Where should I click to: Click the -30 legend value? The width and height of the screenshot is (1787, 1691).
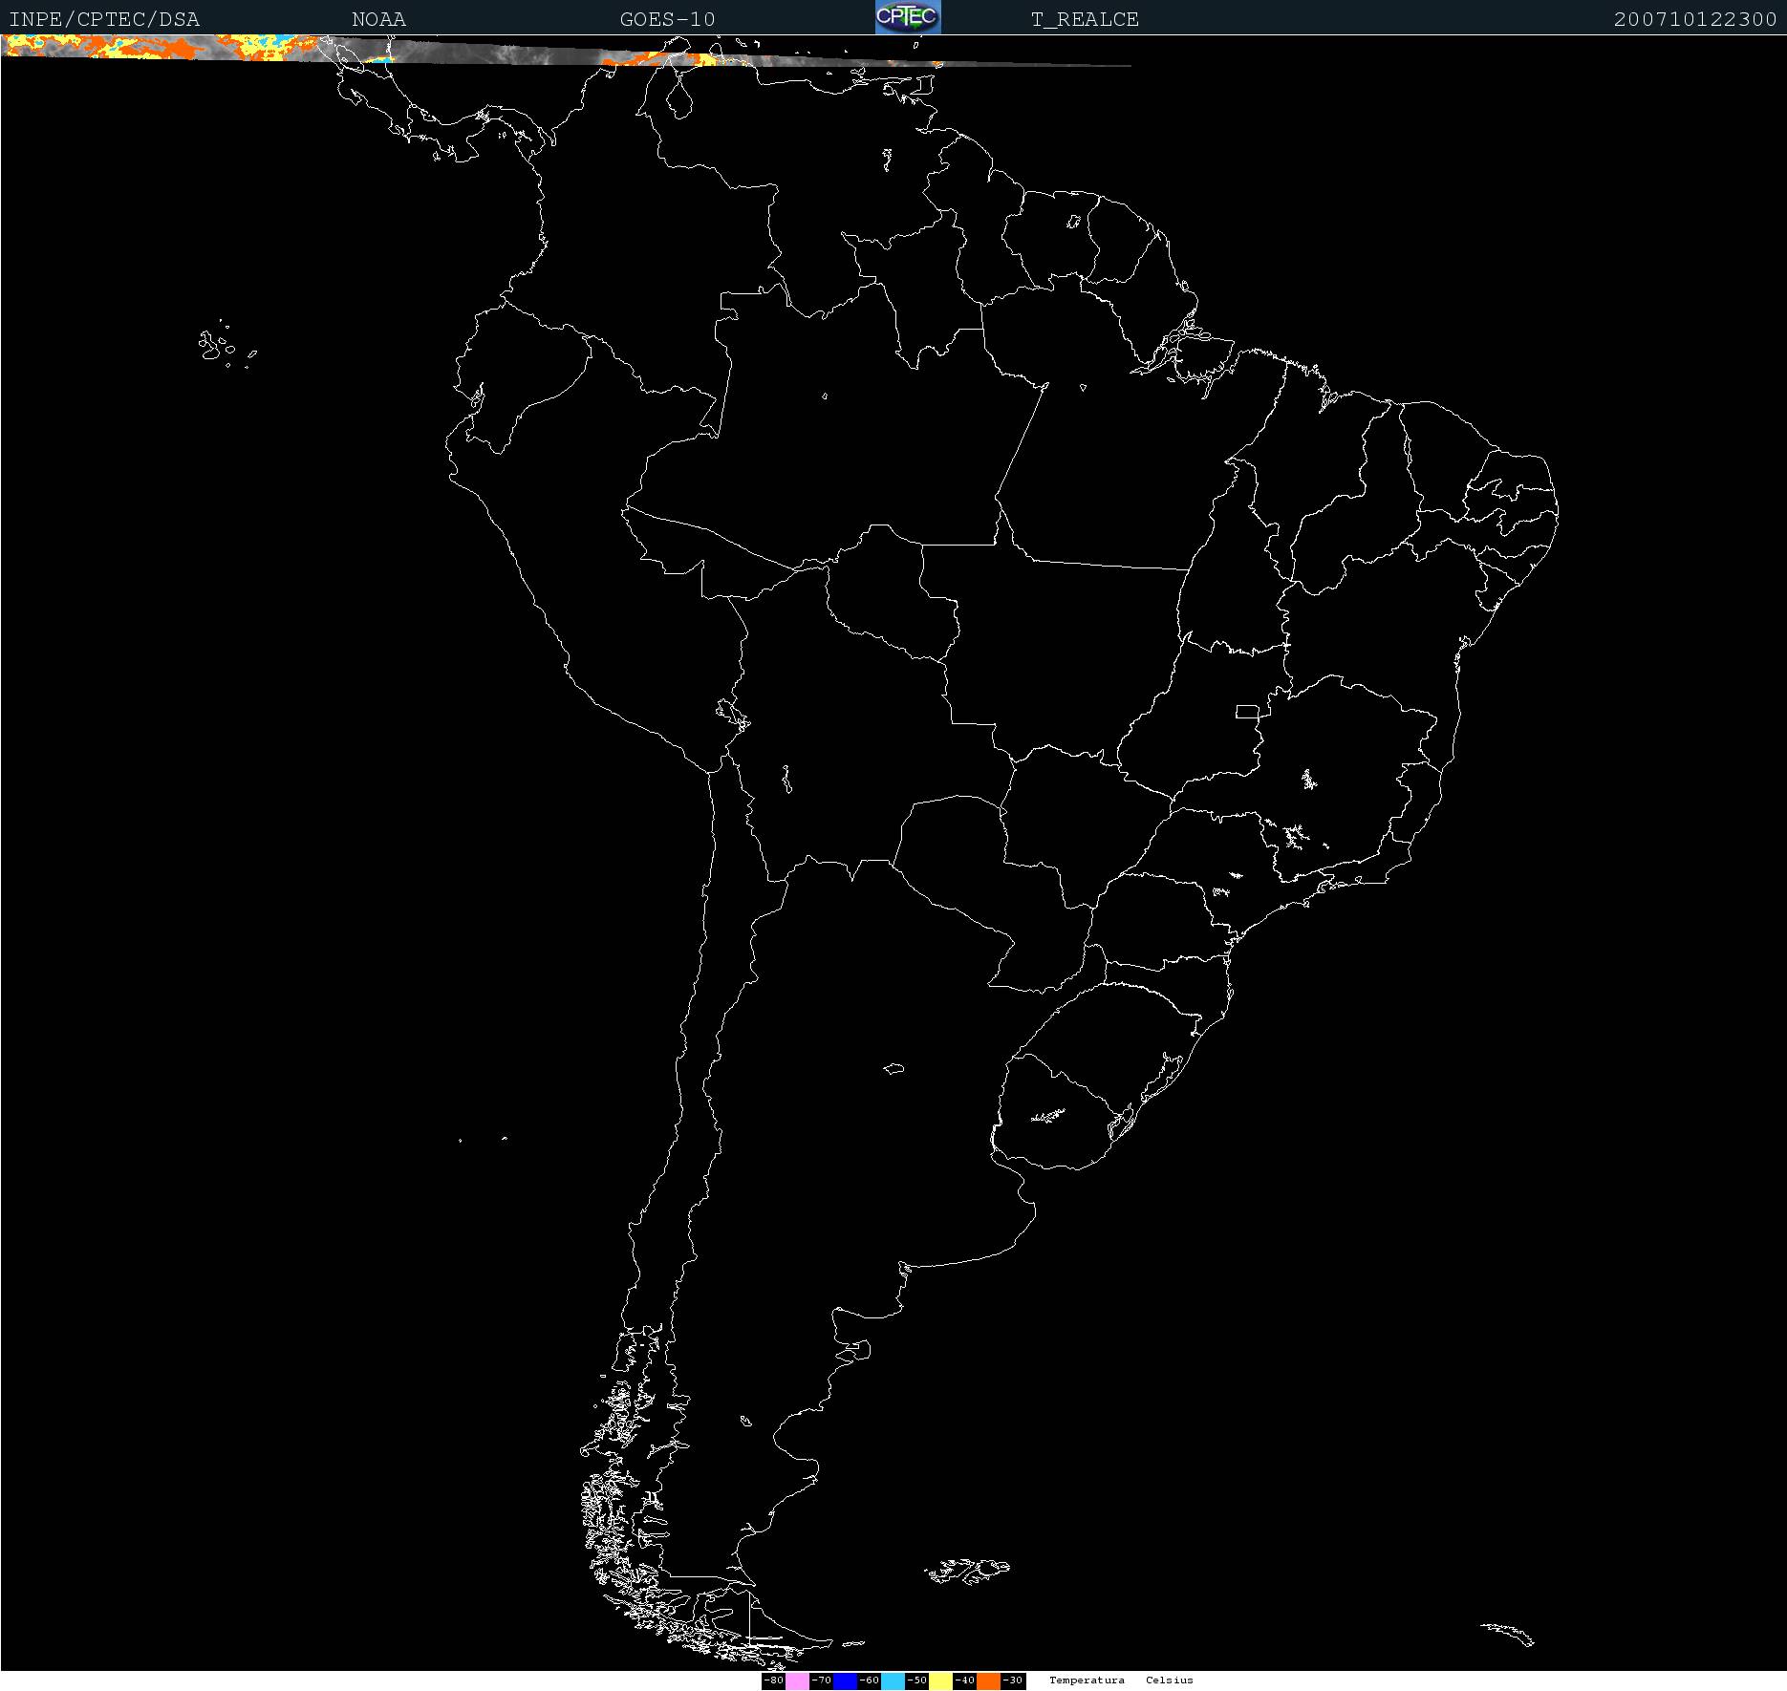coord(1013,1680)
